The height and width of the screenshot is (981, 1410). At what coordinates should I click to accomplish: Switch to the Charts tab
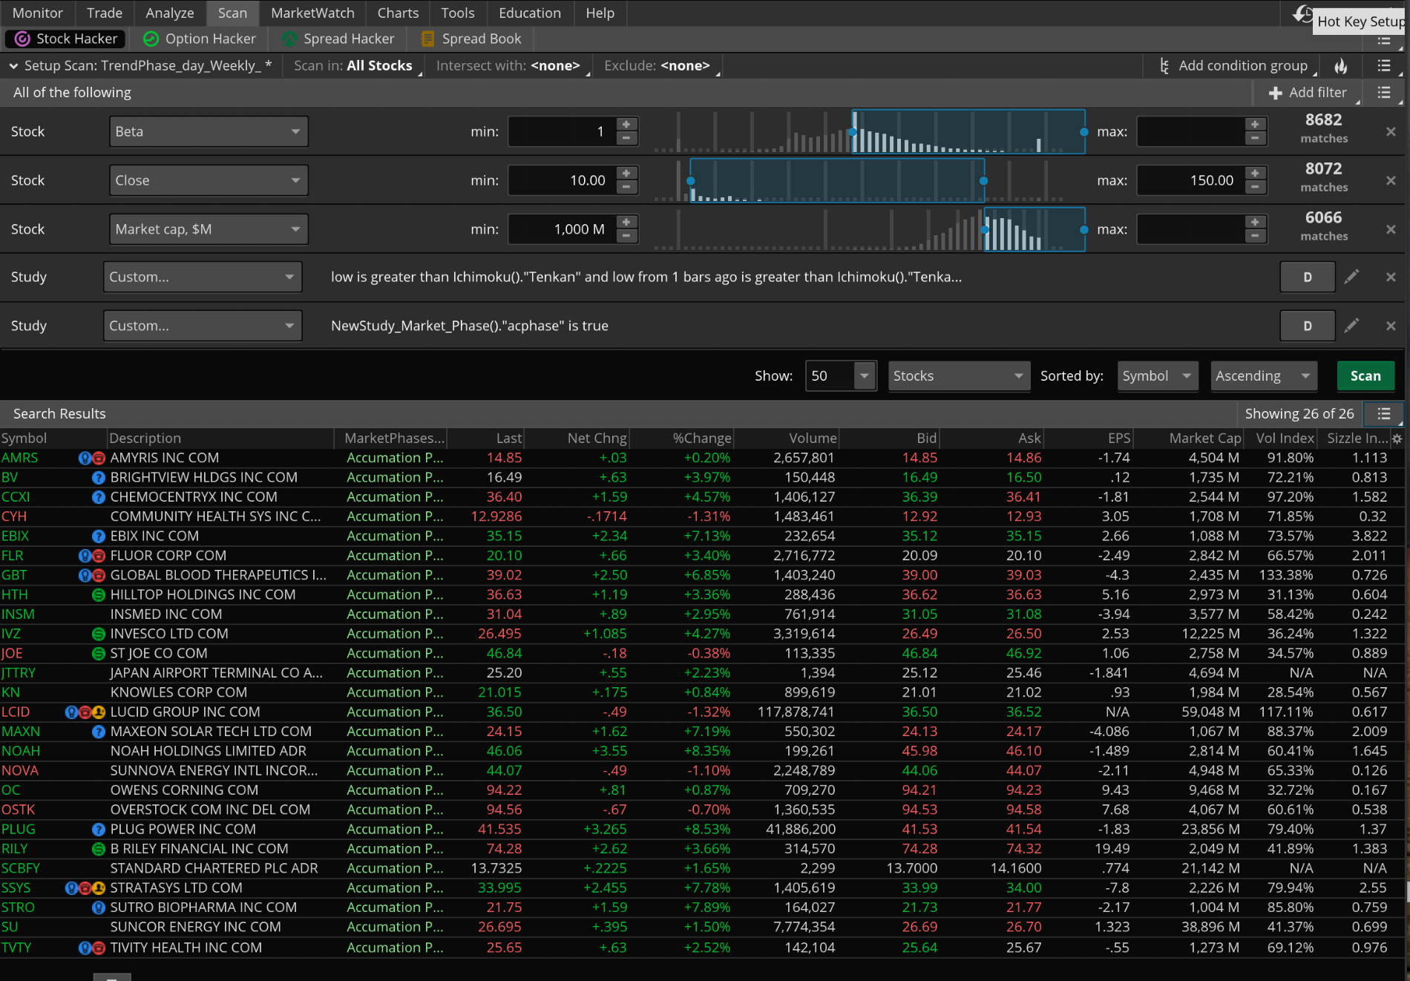pos(398,13)
